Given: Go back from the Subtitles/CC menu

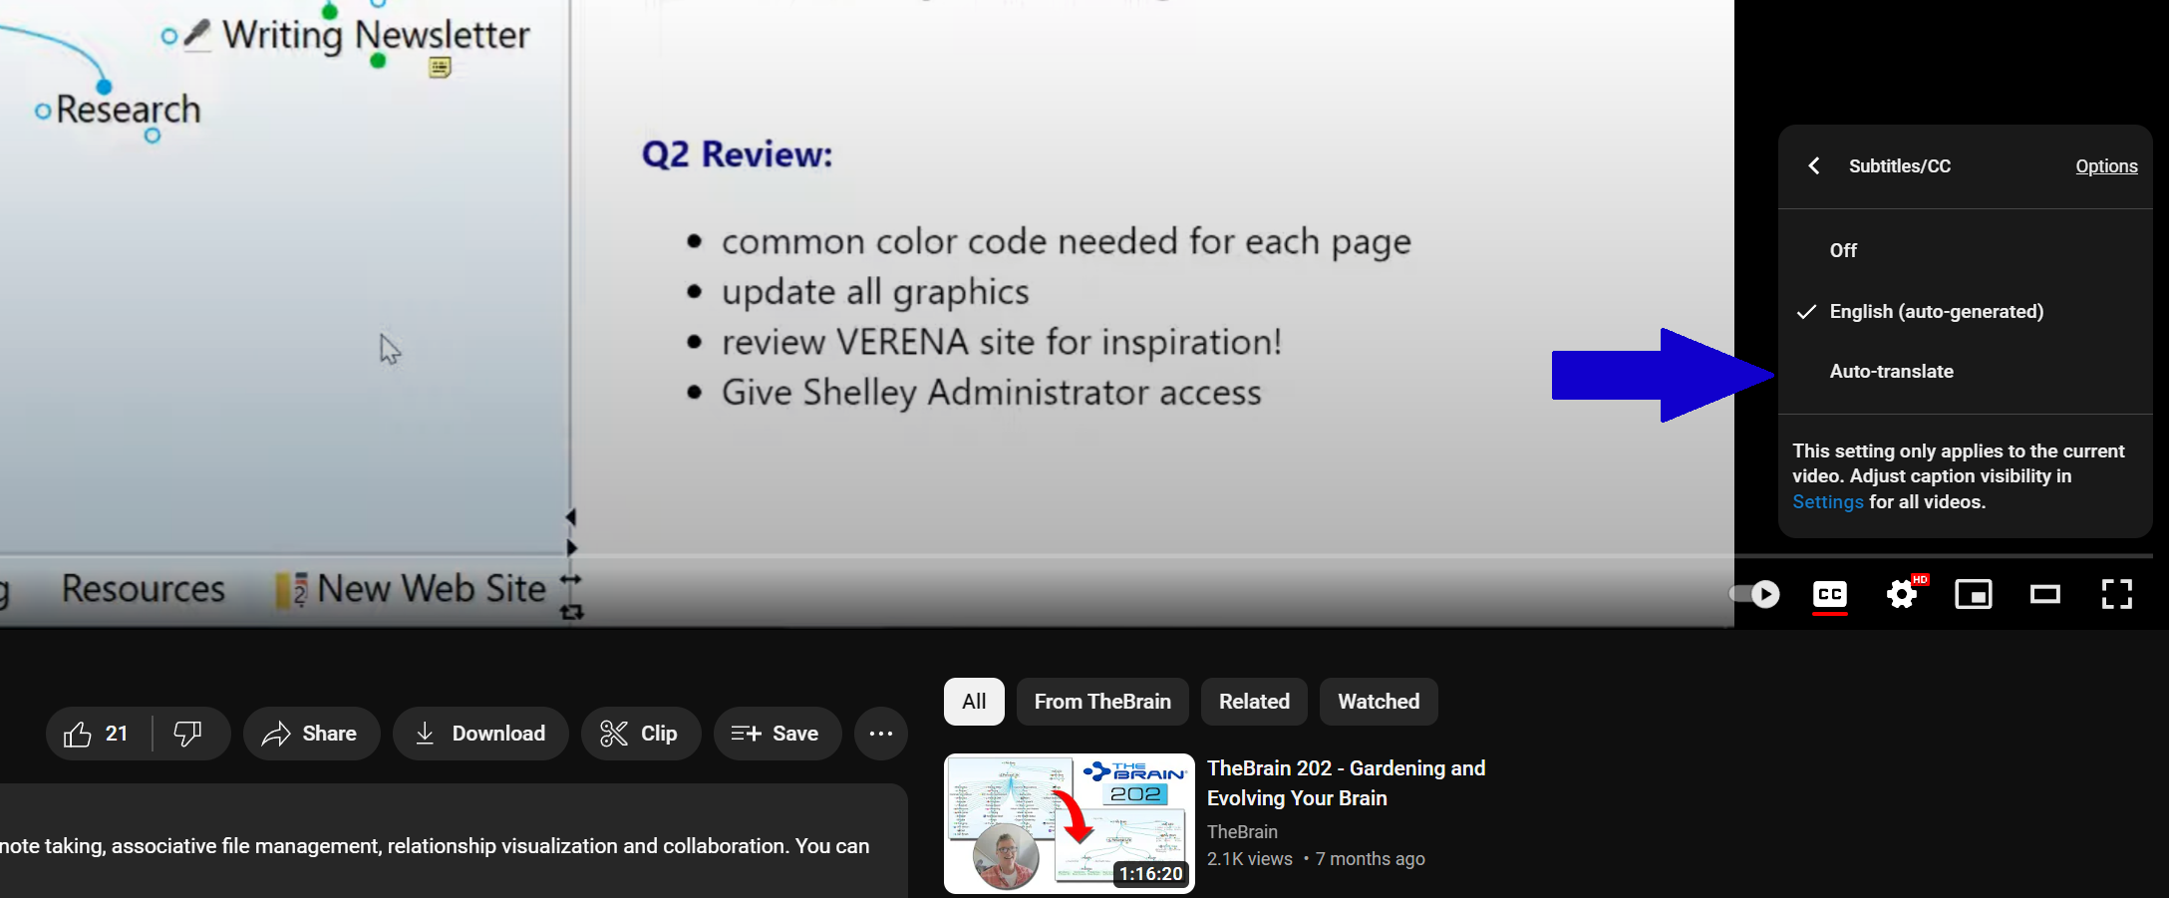Looking at the screenshot, I should [1814, 165].
